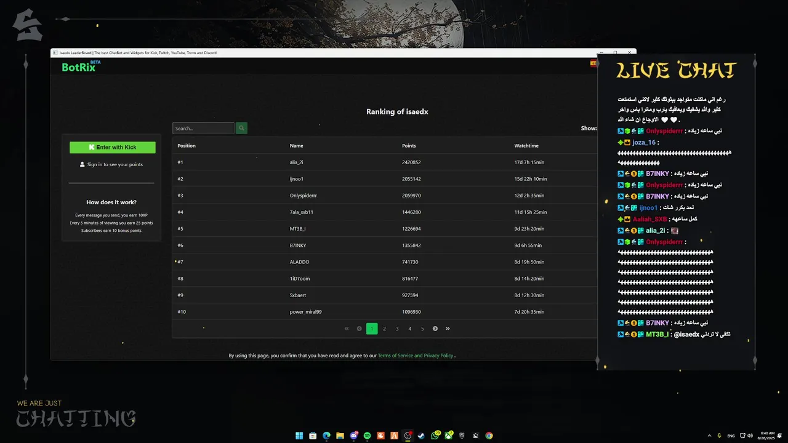The width and height of the screenshot is (788, 443).
Task: Open the volume control in system tray
Action: [x=749, y=436]
